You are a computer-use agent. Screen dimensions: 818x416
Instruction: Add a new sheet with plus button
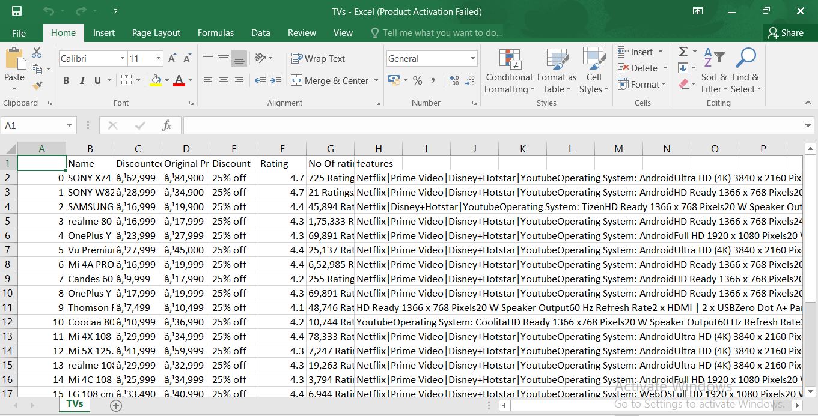click(116, 406)
